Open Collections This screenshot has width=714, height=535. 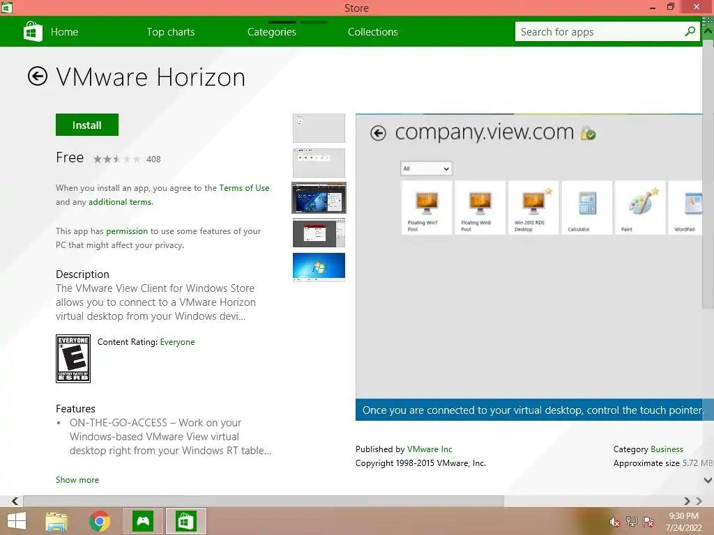(373, 32)
